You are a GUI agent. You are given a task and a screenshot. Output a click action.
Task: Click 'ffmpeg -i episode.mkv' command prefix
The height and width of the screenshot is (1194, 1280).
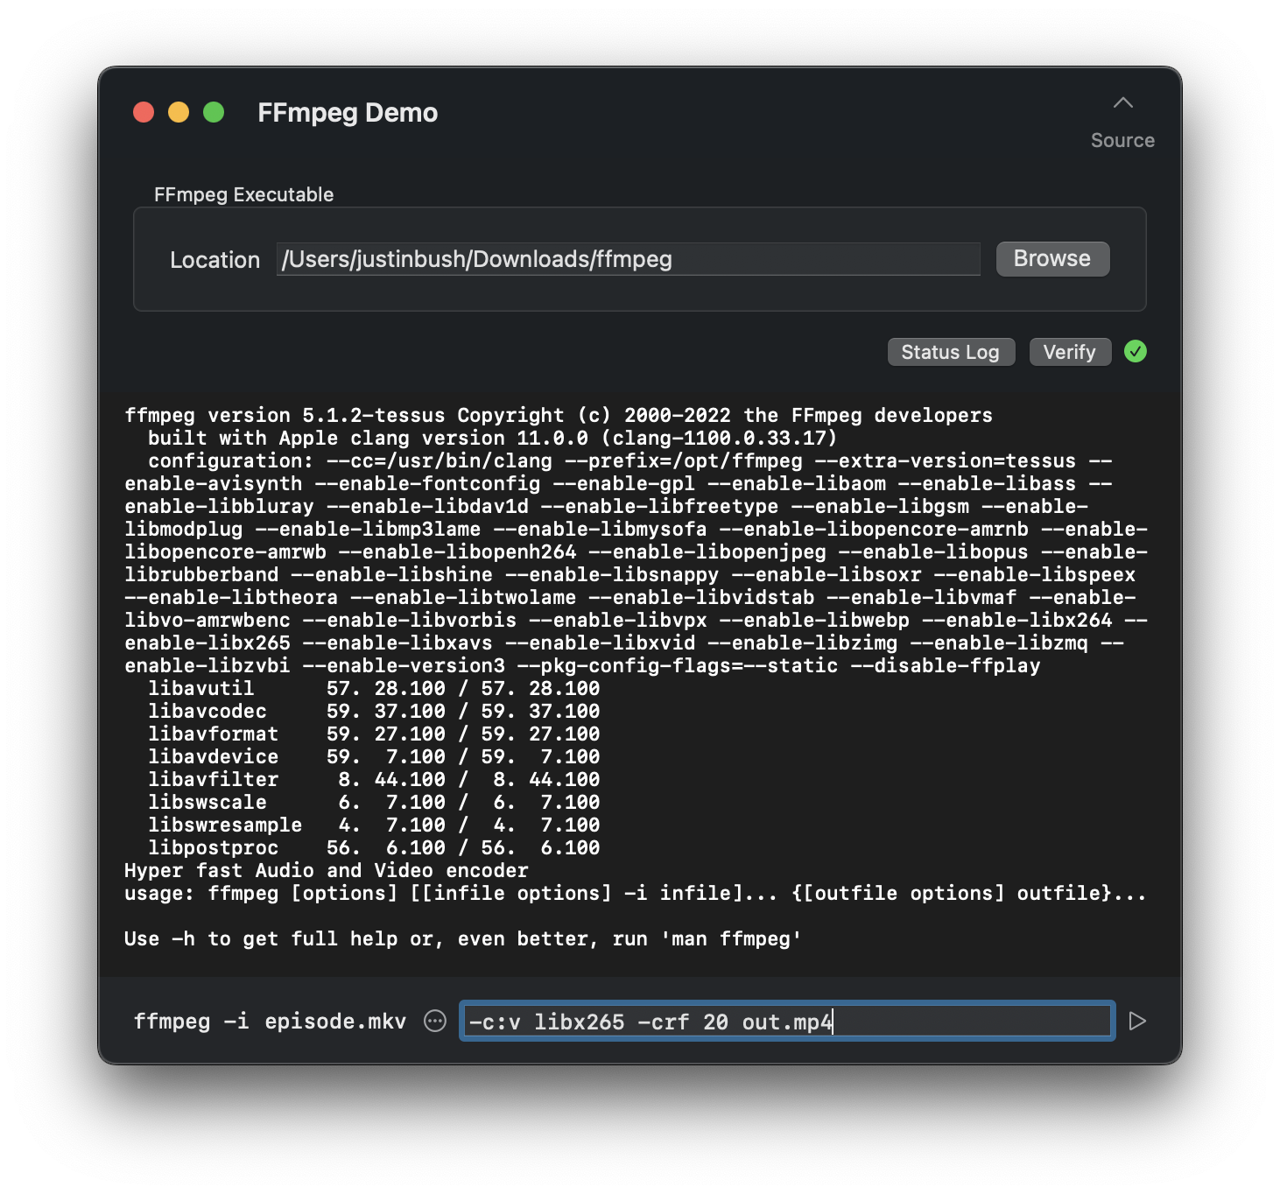270,1022
